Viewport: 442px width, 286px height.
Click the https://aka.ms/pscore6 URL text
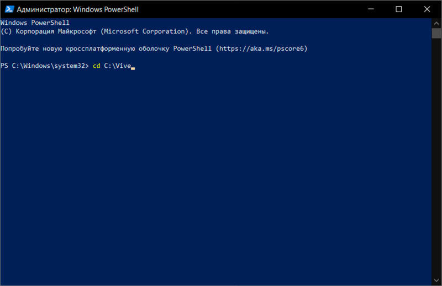pos(261,48)
